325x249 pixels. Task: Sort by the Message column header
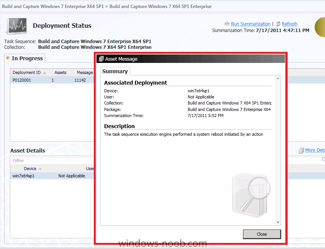tap(85, 72)
